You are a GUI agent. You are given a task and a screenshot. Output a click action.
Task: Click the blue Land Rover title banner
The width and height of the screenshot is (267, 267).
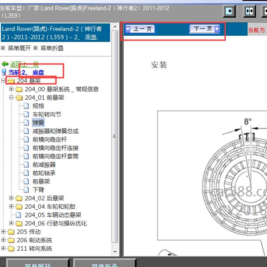56,33
